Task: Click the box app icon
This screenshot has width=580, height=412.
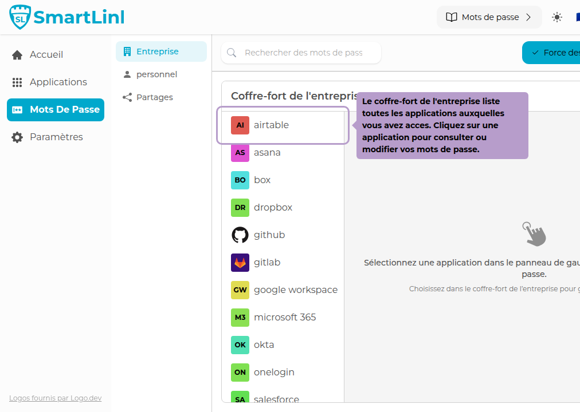Action: pyautogui.click(x=240, y=180)
